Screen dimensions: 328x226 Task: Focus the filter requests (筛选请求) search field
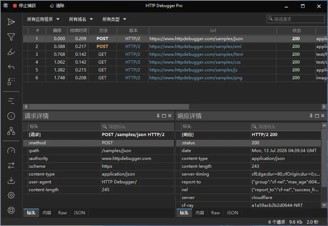coord(296,19)
